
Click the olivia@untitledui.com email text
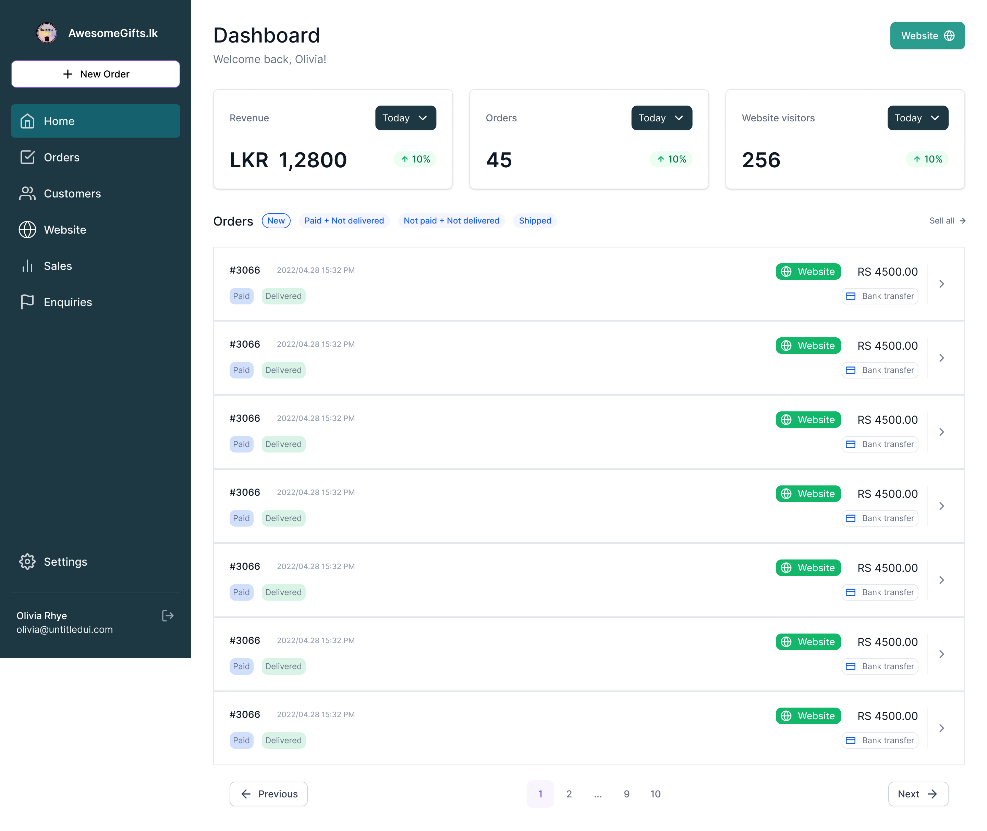tap(64, 629)
